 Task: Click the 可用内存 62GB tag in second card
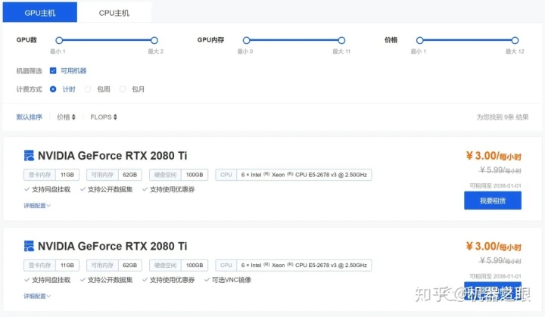(x=114, y=265)
